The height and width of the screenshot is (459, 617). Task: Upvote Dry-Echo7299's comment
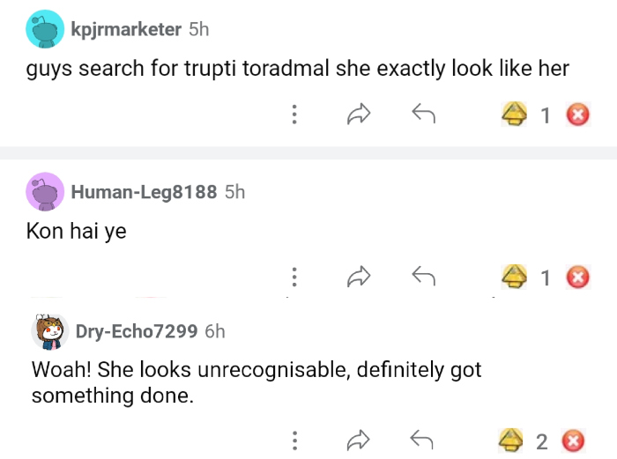click(511, 440)
